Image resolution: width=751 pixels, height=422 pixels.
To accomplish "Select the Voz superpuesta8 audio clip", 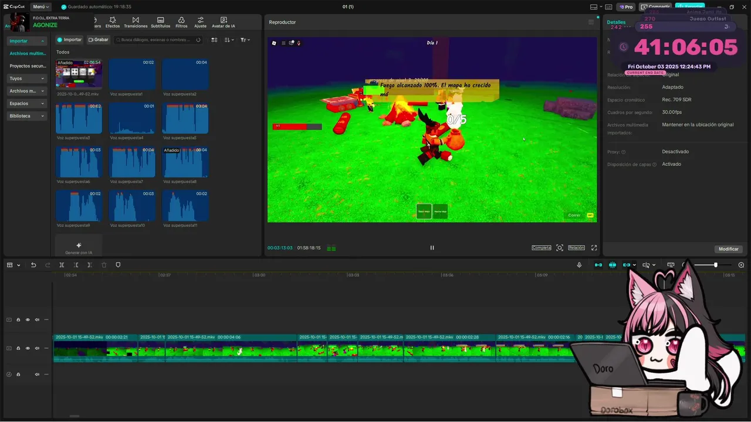I will click(x=185, y=162).
